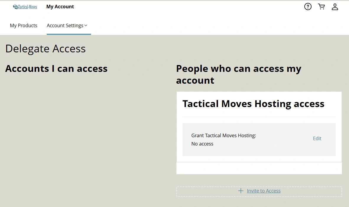Click Invite to Access
The image size is (349, 207).
(x=263, y=191)
